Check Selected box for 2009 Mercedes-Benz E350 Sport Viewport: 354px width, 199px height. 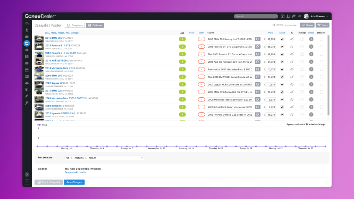tap(322, 99)
